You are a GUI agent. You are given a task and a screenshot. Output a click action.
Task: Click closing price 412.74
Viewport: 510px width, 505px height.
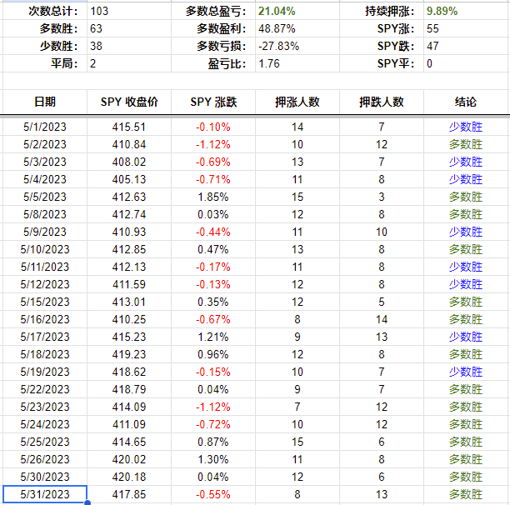coord(129,215)
